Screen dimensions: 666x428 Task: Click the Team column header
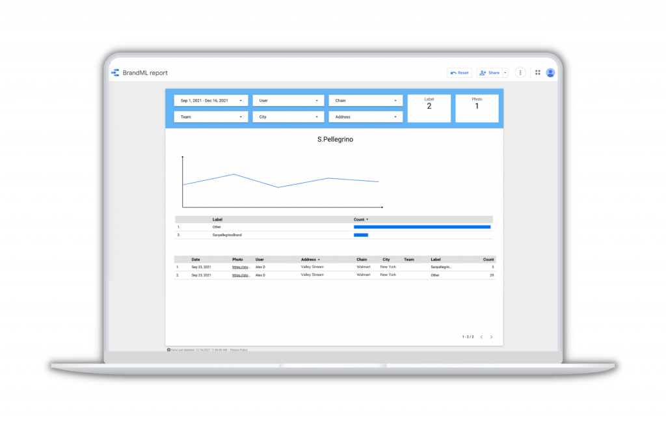(408, 260)
